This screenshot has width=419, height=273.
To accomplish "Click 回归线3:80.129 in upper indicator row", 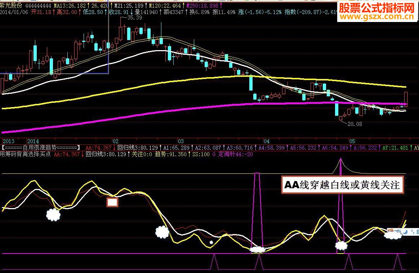I will coord(138,147).
